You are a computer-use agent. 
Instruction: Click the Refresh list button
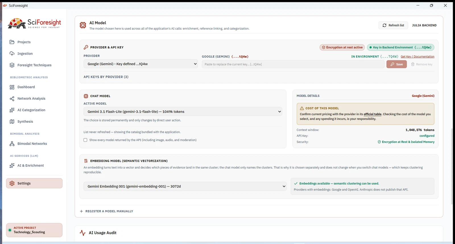click(393, 25)
